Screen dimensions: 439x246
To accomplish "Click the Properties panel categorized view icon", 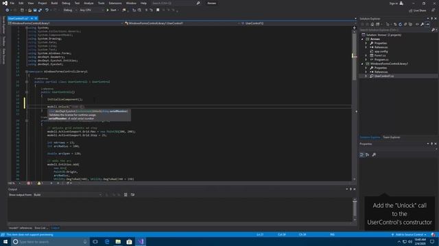I will click(361, 154).
